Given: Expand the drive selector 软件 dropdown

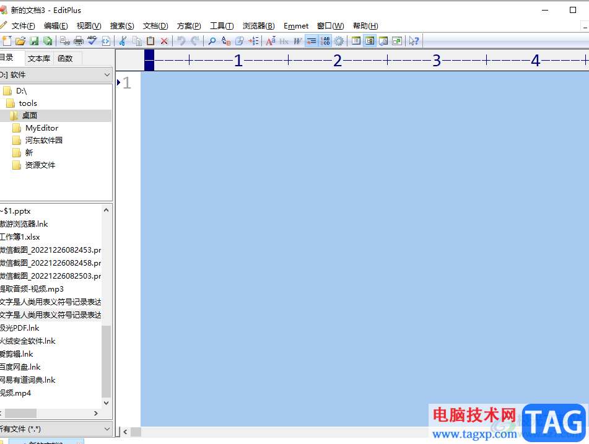Looking at the screenshot, I should point(107,75).
